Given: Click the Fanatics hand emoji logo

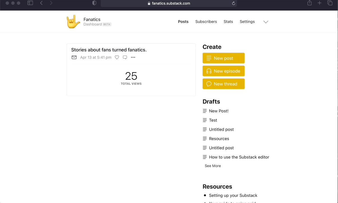Looking at the screenshot, I should pyautogui.click(x=73, y=22).
